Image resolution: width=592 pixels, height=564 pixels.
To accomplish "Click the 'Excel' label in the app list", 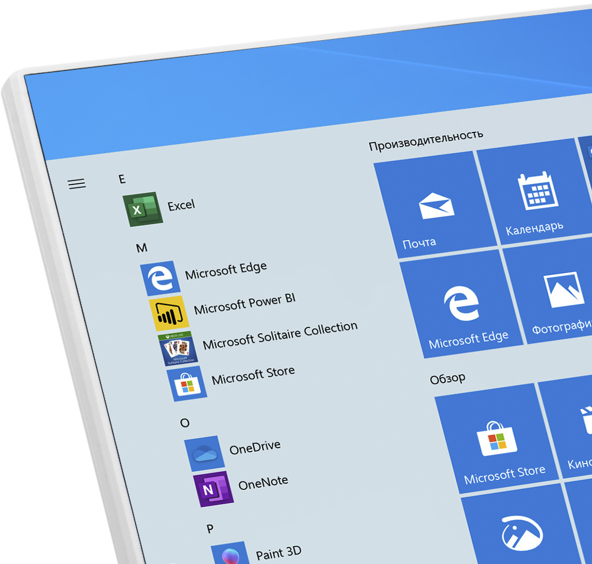I will point(181,206).
